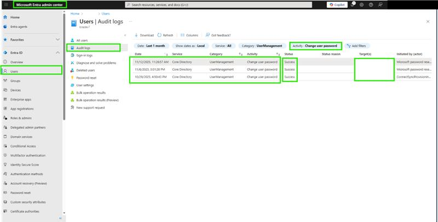The image size is (438, 222).
Task: Sort by the Category column arrows
Action: 240,54
